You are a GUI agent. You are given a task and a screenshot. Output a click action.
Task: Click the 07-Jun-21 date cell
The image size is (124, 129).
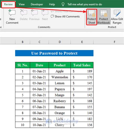coord(40,107)
